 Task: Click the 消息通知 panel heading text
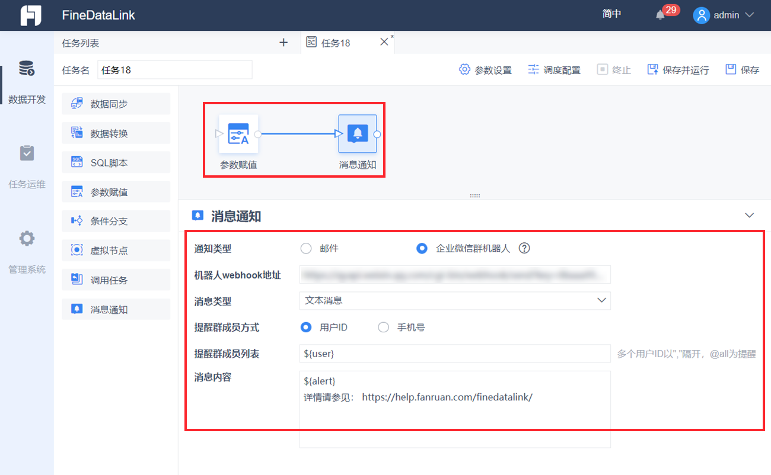click(236, 217)
